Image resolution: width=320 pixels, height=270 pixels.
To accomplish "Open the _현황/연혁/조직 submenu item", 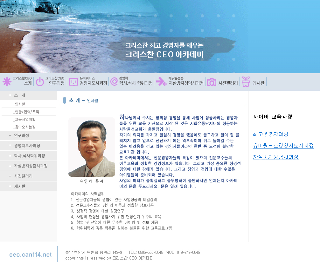I will coord(26,112).
